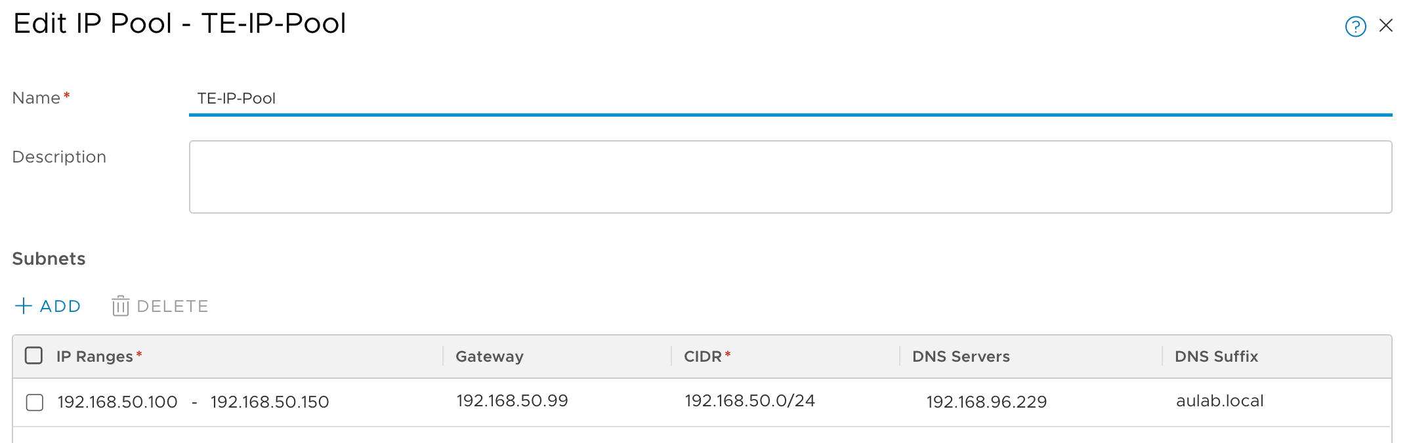
Task: Click the plus icon to add subnet
Action: tap(24, 306)
